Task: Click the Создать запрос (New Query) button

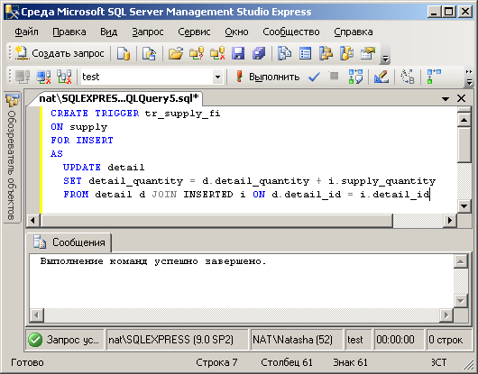Action: 60,53
